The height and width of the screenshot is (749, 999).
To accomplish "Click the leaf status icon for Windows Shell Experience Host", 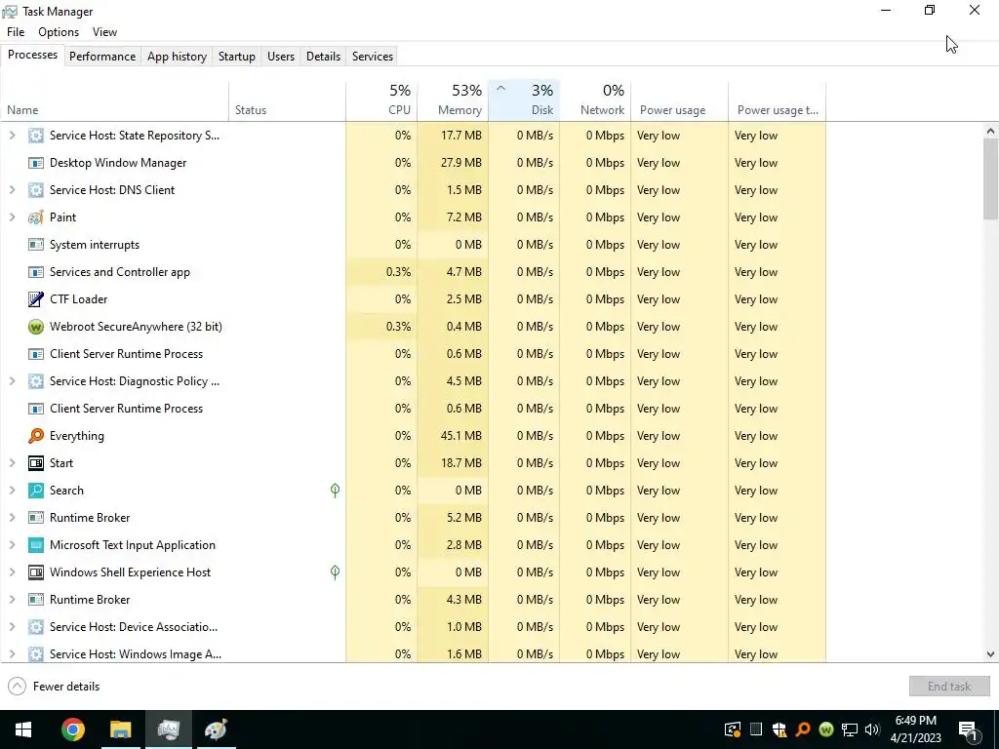I will [x=336, y=572].
